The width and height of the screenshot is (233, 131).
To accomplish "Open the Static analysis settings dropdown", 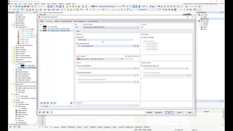I will click(x=131, y=46).
